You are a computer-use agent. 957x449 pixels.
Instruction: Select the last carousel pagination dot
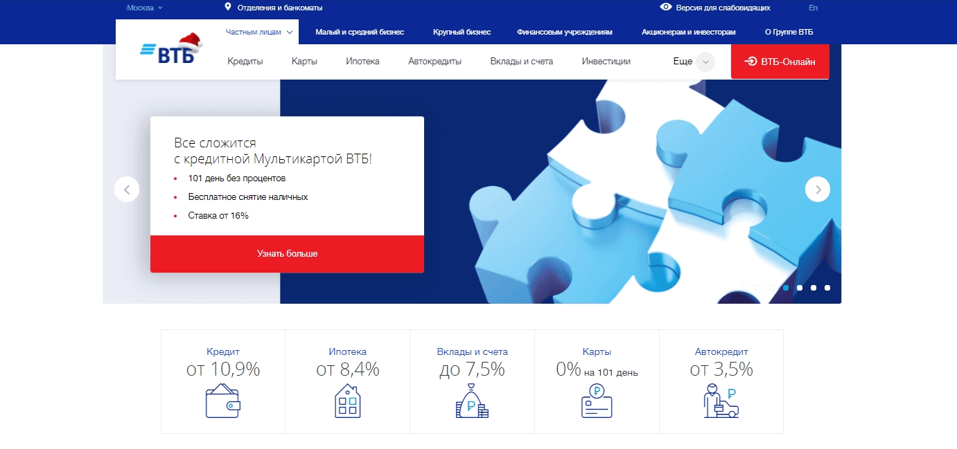(827, 287)
